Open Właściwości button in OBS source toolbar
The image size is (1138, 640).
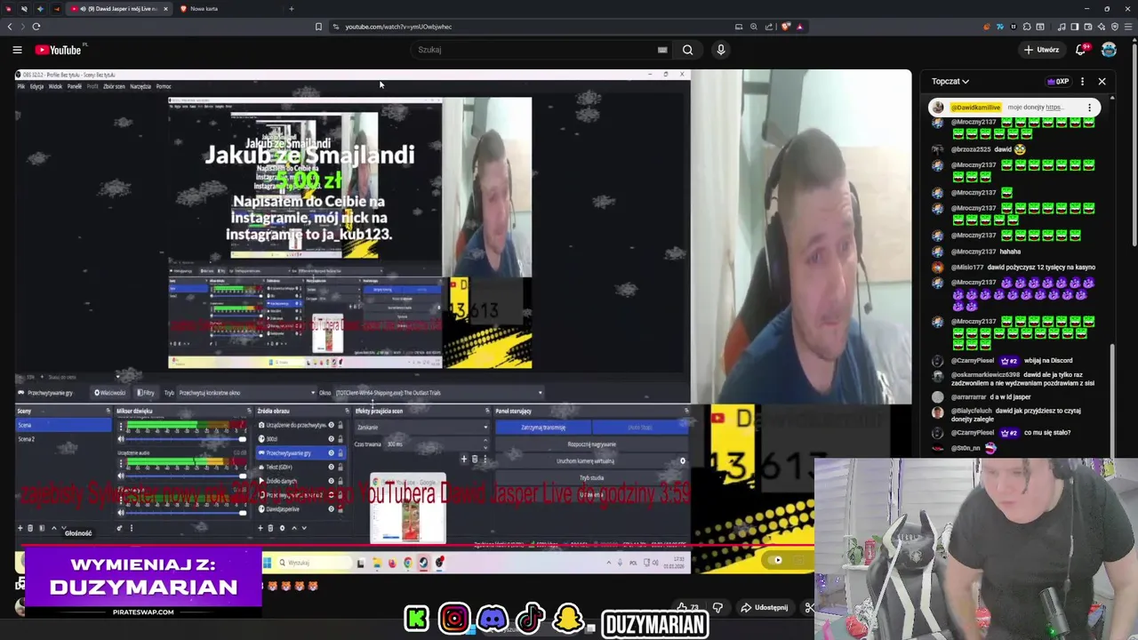tap(110, 393)
